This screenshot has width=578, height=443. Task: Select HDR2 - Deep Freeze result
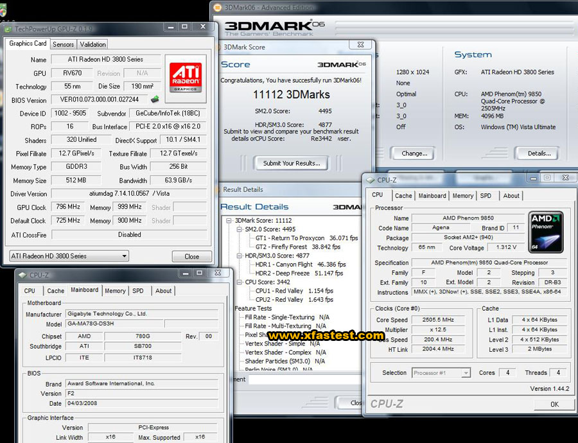(x=299, y=274)
